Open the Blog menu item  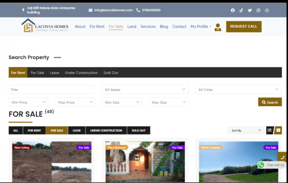(x=164, y=26)
